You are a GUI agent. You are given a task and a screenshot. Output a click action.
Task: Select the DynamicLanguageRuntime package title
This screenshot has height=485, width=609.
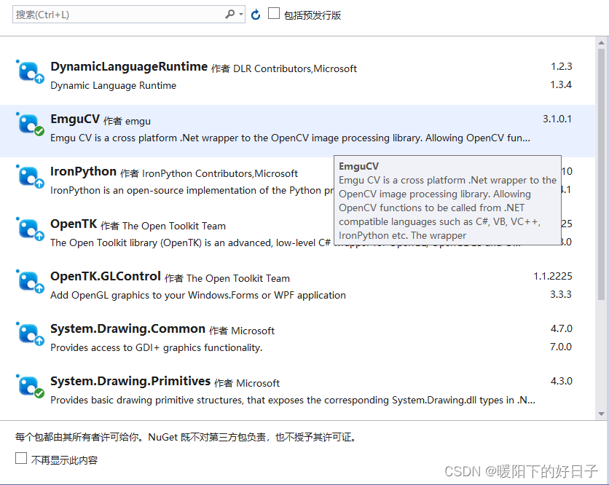(x=129, y=67)
